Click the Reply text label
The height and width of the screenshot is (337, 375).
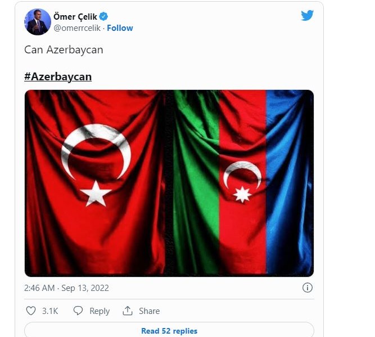[x=100, y=311]
